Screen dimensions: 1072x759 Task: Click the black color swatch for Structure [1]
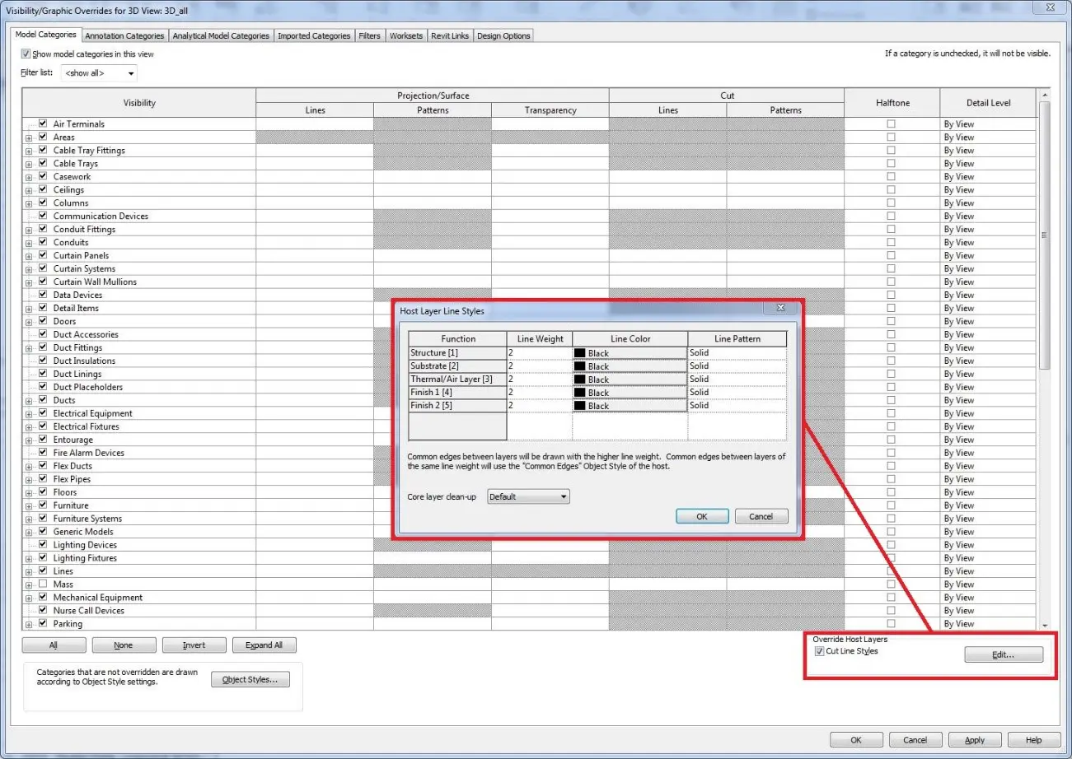tap(580, 353)
